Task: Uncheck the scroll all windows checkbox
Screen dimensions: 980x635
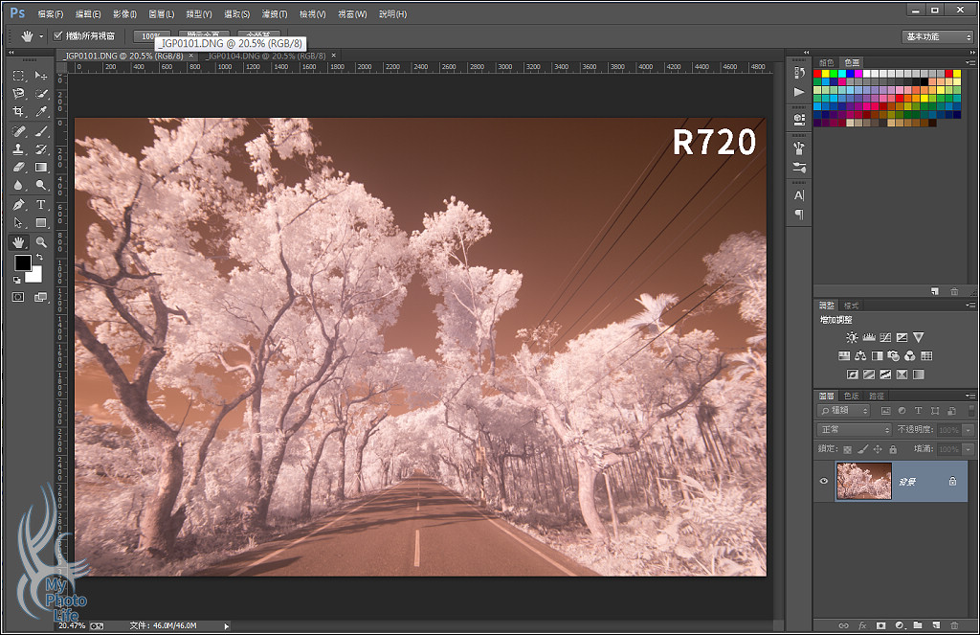Action: (x=58, y=36)
